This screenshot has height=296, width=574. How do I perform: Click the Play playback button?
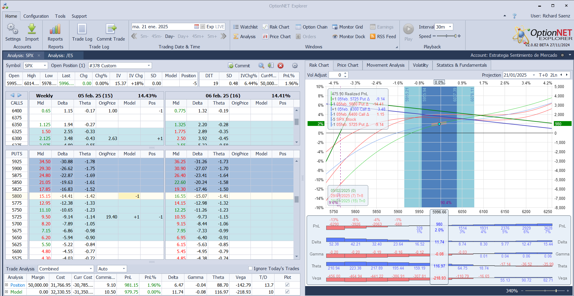coord(408,29)
